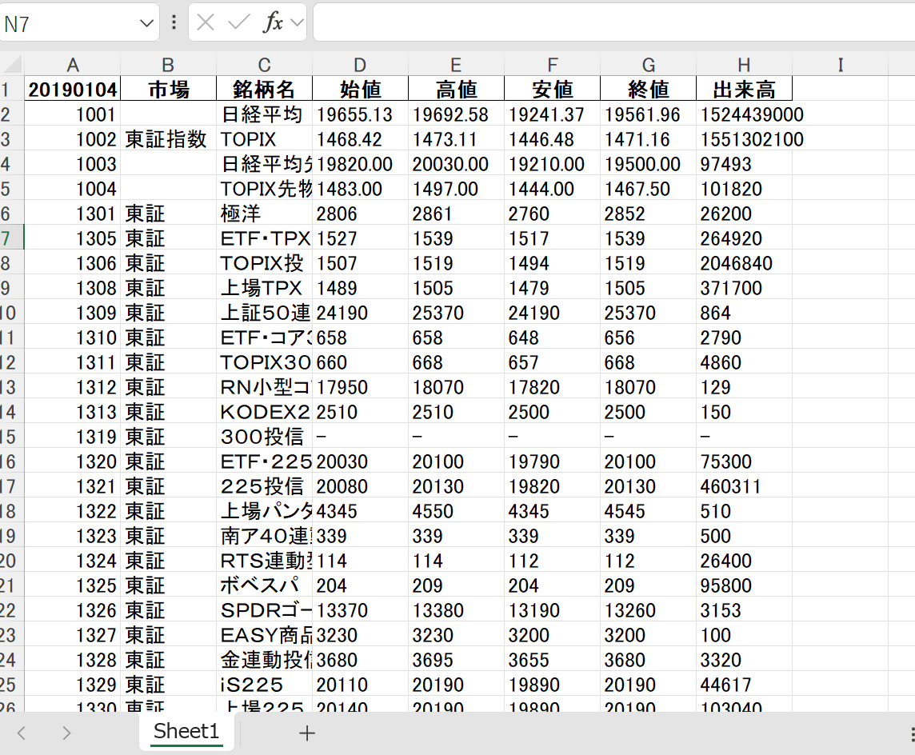This screenshot has height=755, width=915.
Task: Click the Insert Function fx icon
Action: (x=273, y=22)
